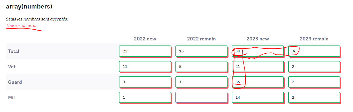Click the Mil 2023 remain field
The height and width of the screenshot is (112, 353).
tap(314, 97)
